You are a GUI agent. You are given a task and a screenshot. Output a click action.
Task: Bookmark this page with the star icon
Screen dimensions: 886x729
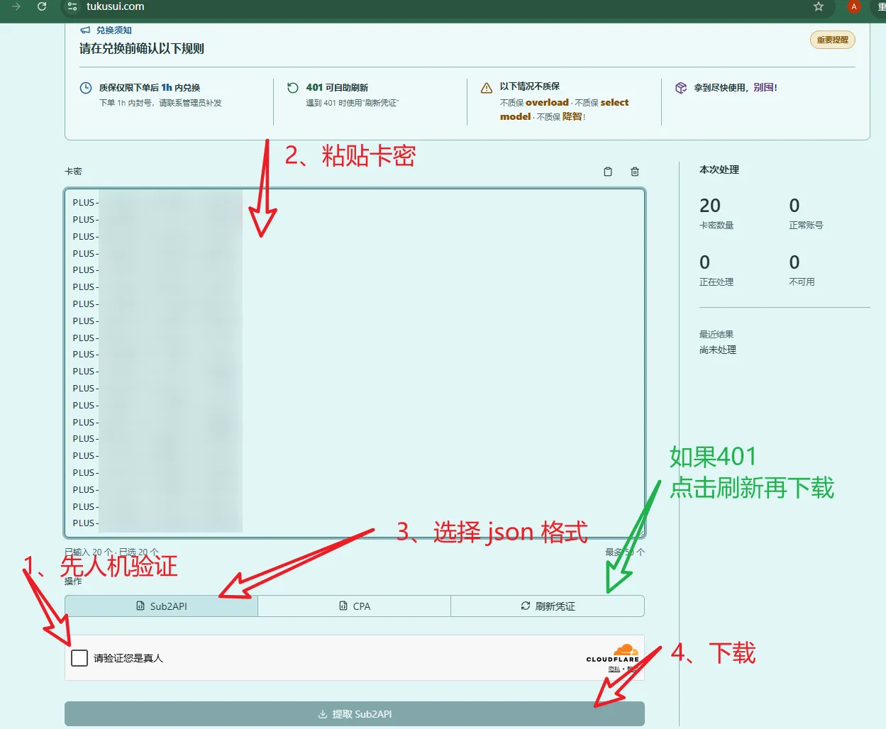click(819, 6)
